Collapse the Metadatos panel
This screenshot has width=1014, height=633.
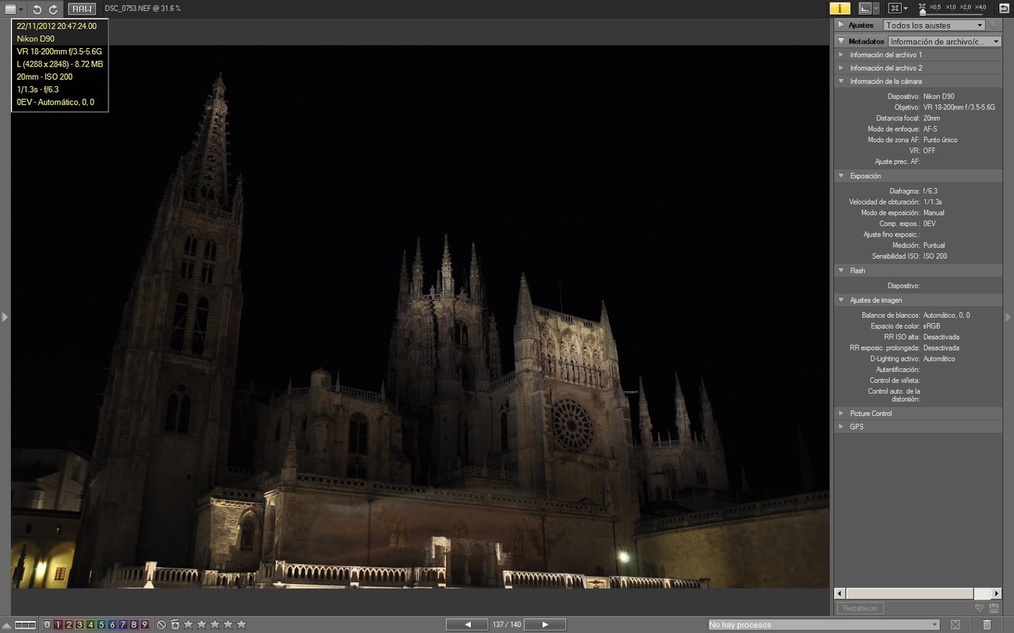841,41
